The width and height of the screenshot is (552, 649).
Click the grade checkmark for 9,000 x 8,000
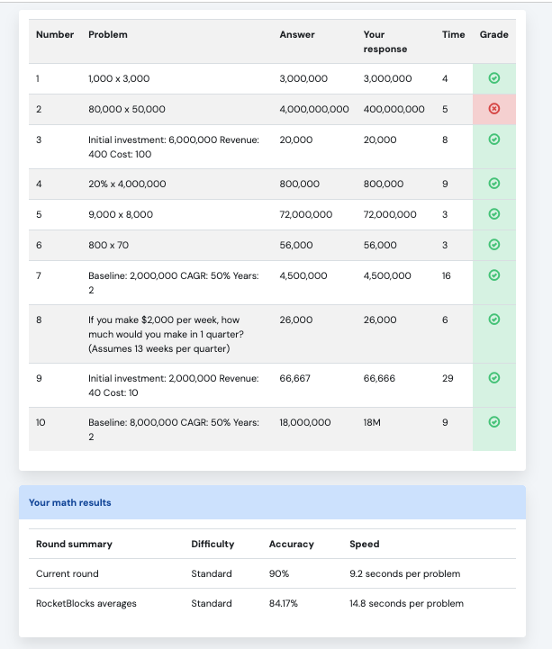(493, 214)
